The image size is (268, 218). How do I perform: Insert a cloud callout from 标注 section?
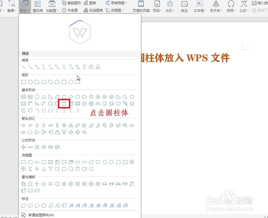(44, 206)
